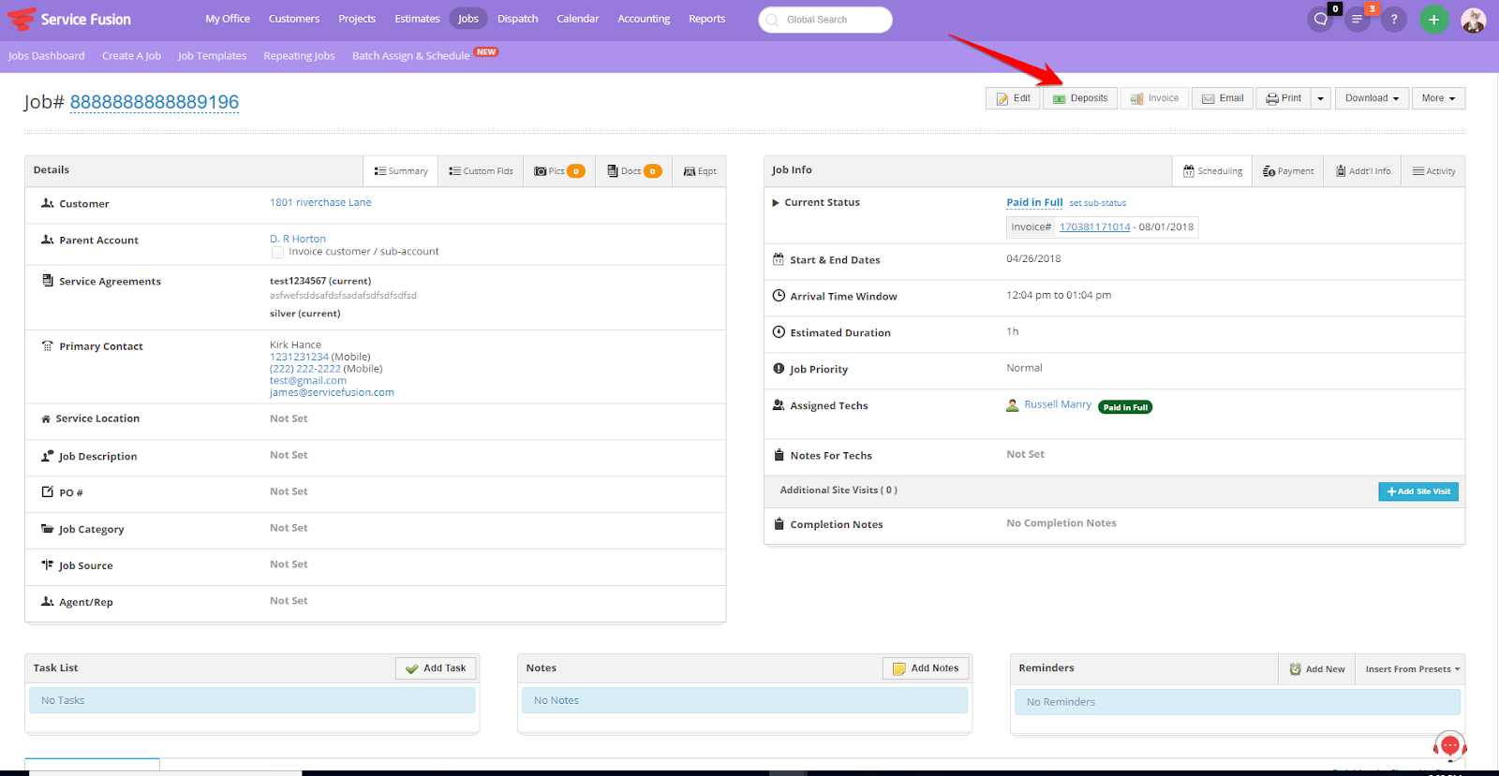Click email test@gmail.com
Screen dimensions: 1499x776
(308, 381)
